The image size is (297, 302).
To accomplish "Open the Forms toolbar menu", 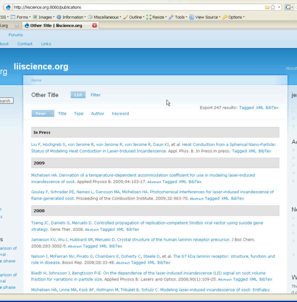I will 20,17.
